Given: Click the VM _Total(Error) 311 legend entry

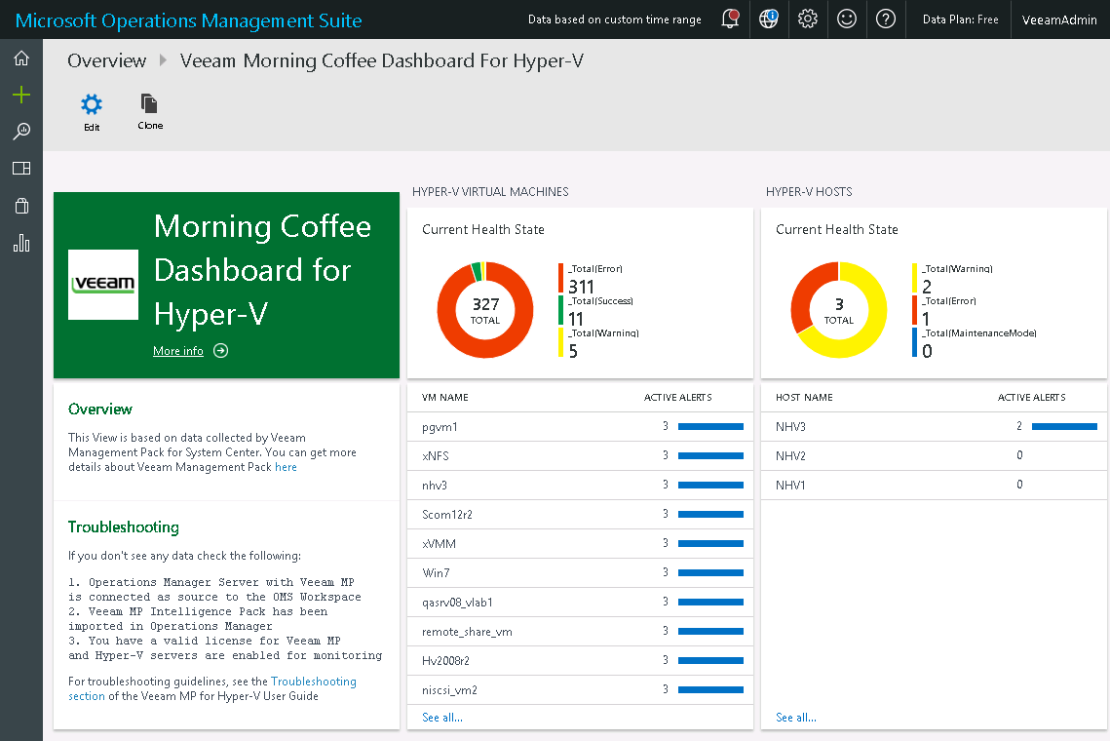Looking at the screenshot, I should [x=592, y=279].
